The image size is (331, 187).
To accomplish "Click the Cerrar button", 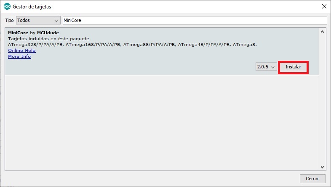I will pos(312,179).
